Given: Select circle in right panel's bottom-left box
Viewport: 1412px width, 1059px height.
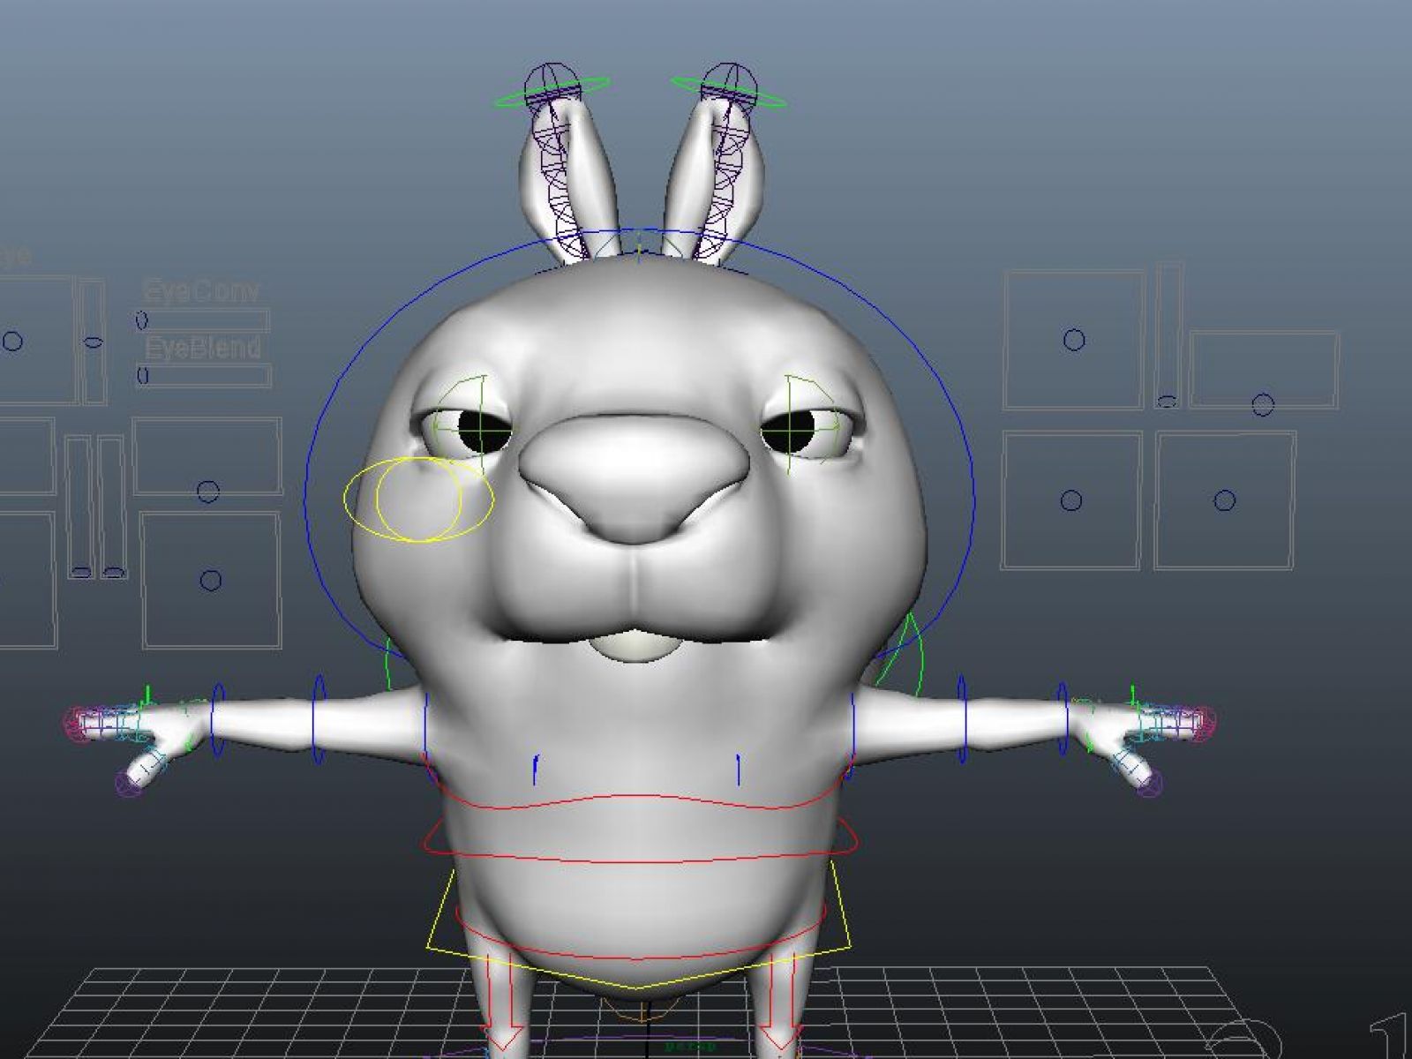Looking at the screenshot, I should 1071,500.
